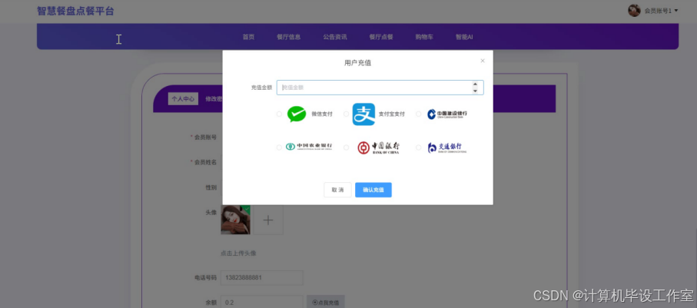Select the Bank of China radio button

pos(347,147)
